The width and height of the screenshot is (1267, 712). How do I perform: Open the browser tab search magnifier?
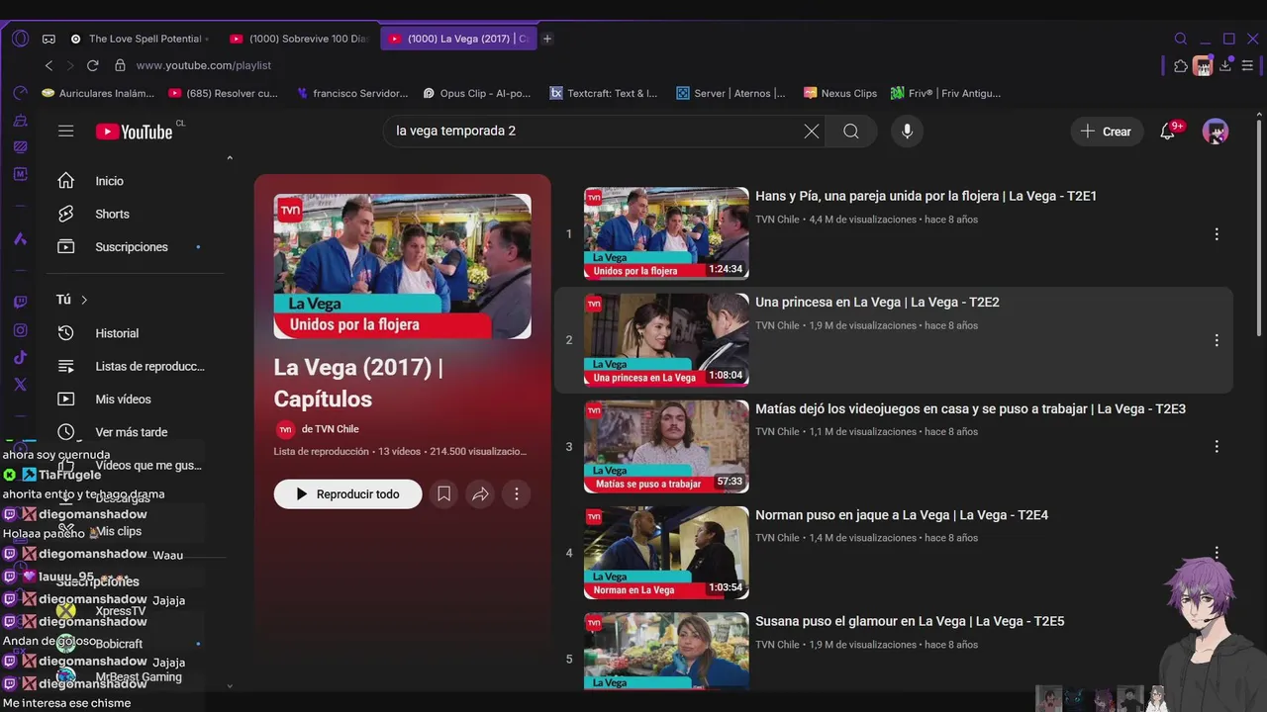(1181, 39)
